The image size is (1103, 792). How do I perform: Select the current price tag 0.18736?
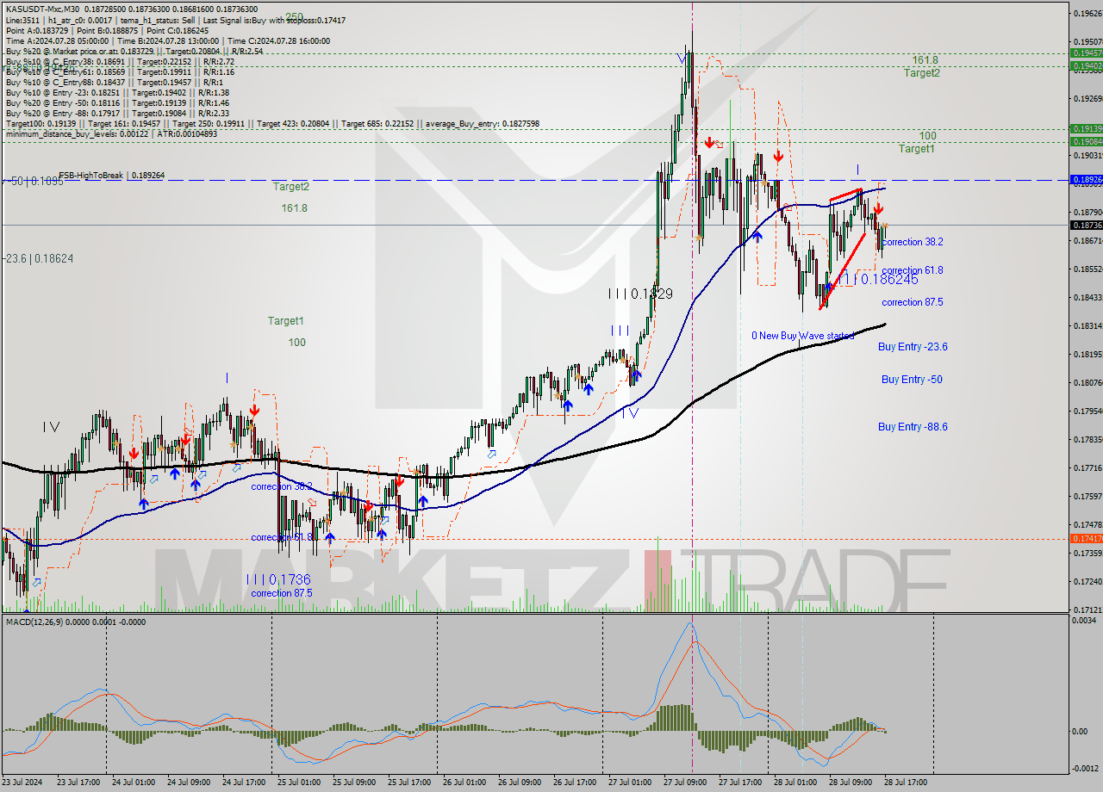click(x=1086, y=225)
